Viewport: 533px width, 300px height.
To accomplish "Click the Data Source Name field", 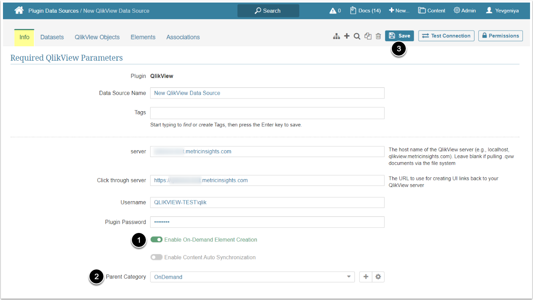I will 267,93.
